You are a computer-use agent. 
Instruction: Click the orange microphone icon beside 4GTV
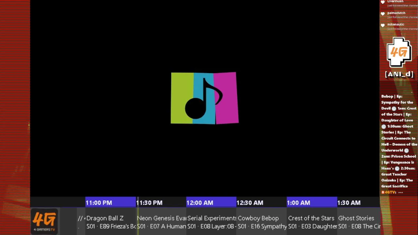383,192
